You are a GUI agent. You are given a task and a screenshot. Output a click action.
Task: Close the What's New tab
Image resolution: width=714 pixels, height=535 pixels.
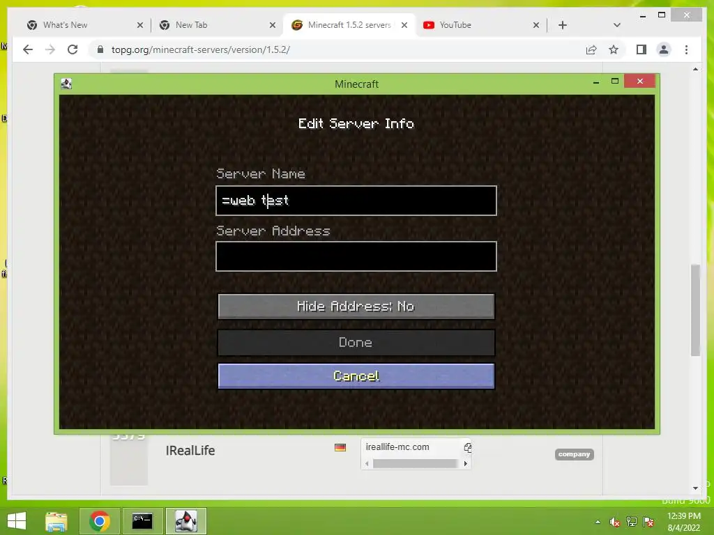(x=140, y=25)
